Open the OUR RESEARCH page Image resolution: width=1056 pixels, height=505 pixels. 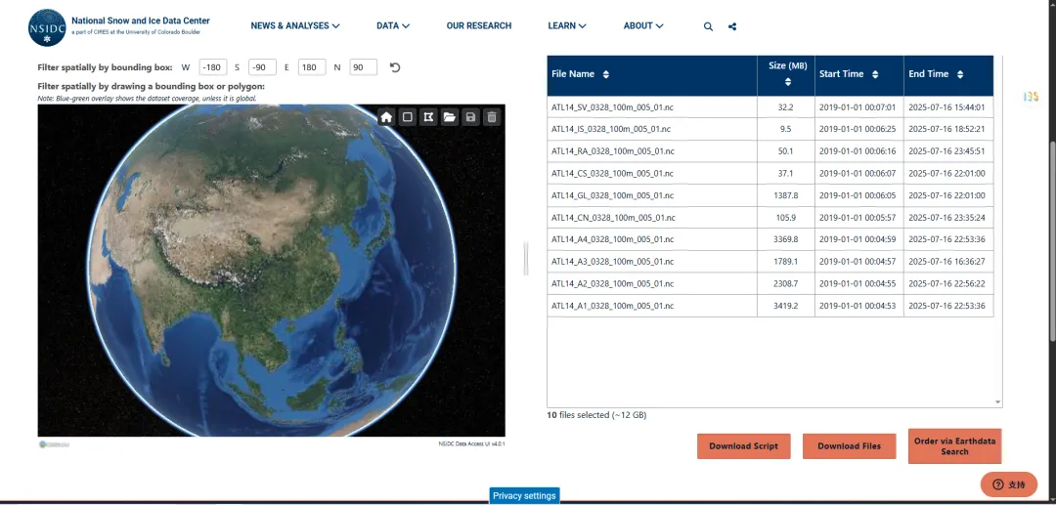point(479,25)
